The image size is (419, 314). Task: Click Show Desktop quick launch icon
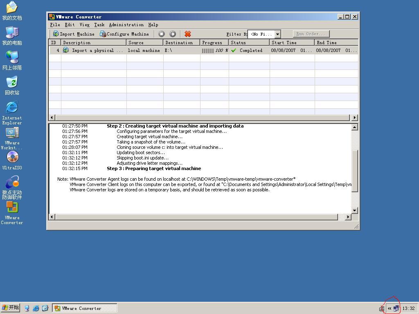27,308
